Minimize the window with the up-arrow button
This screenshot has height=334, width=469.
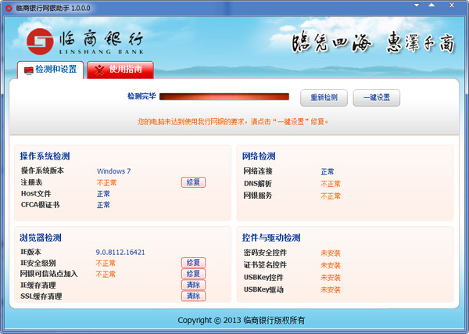431,5
